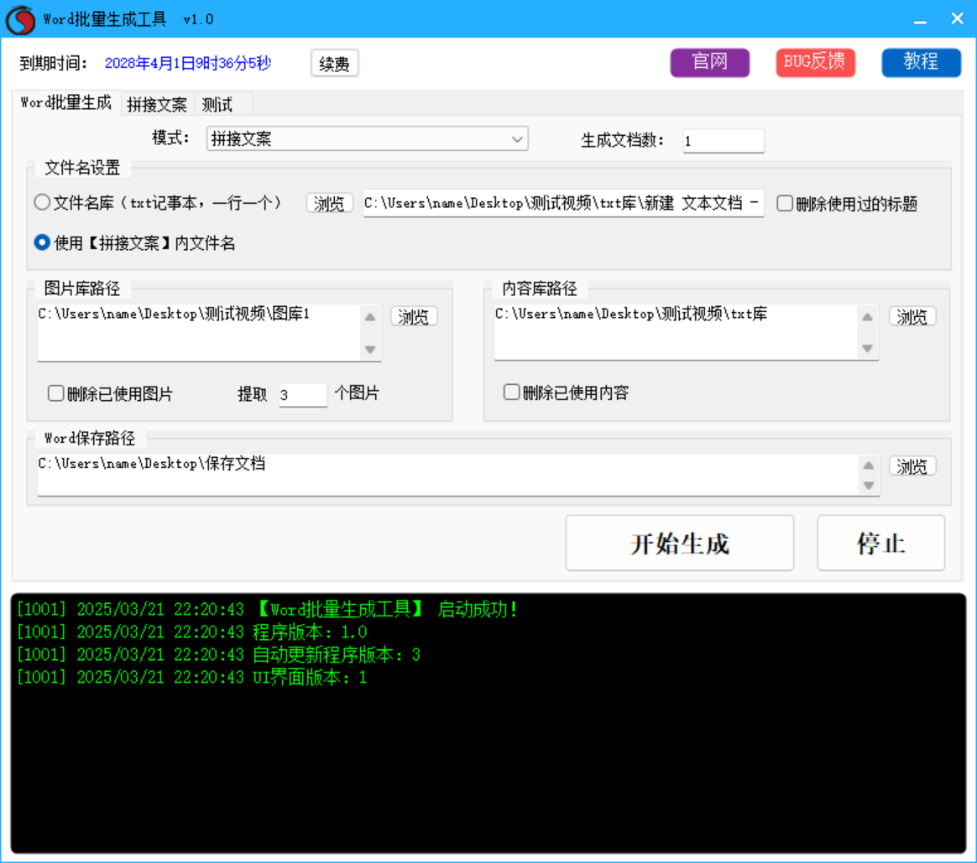Expand the 模式 dropdown arrow

[x=516, y=139]
